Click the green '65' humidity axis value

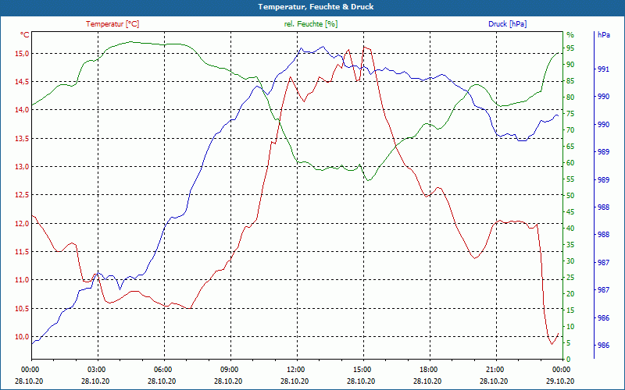(570, 147)
